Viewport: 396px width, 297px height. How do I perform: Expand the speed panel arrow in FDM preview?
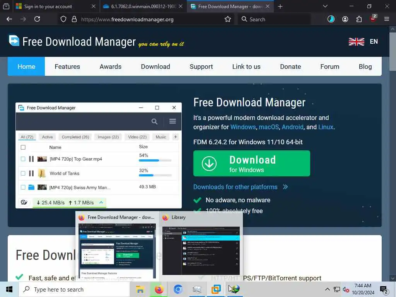(x=101, y=203)
